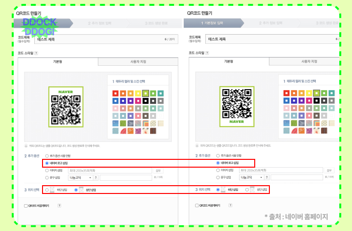This screenshot has width=352, height=231.
Task: Choose beige dotted skin in right screenshot
Action: coord(324,123)
